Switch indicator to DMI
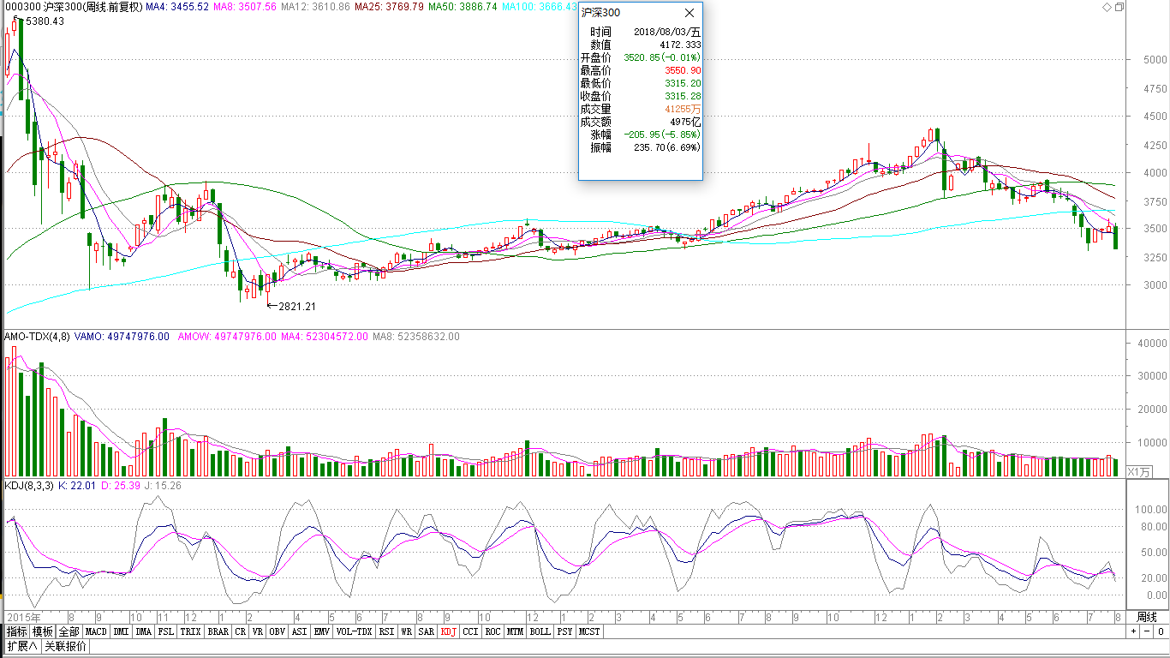Screen dimensions: 1170x658 pos(122,632)
